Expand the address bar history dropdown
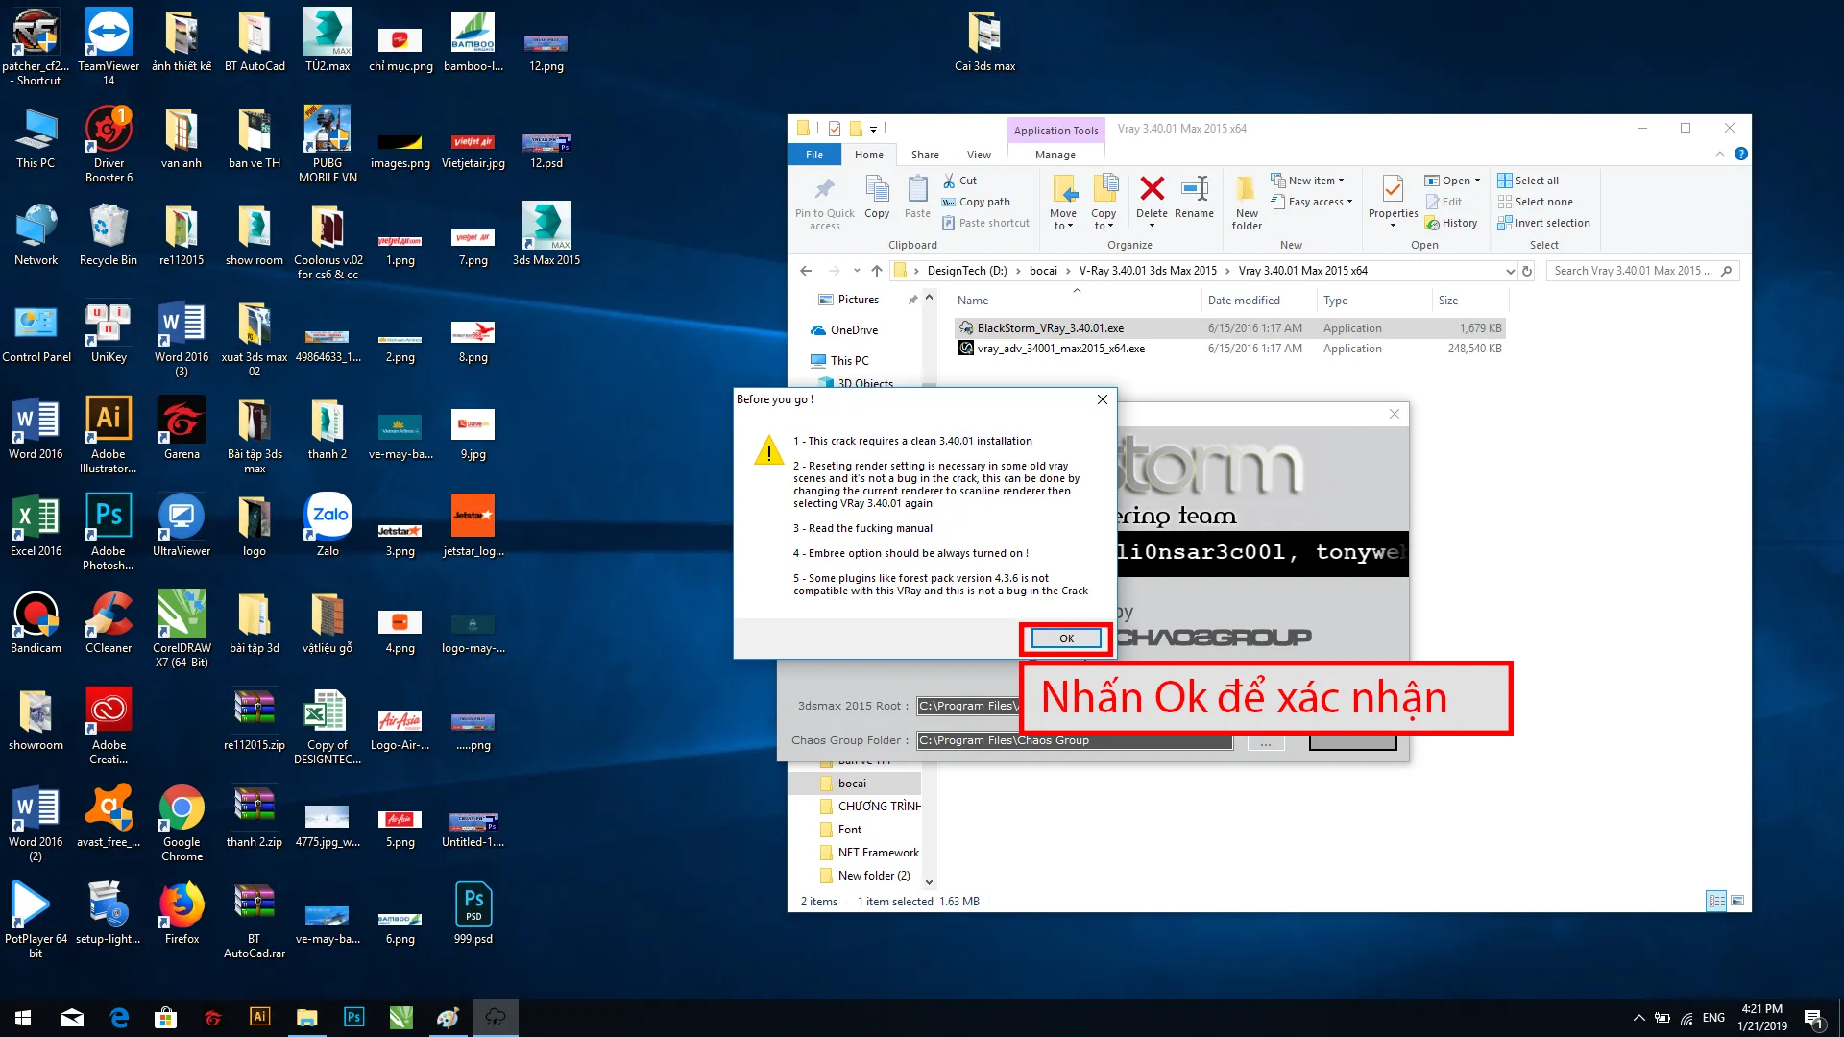The height and width of the screenshot is (1037, 1844). click(x=1510, y=272)
